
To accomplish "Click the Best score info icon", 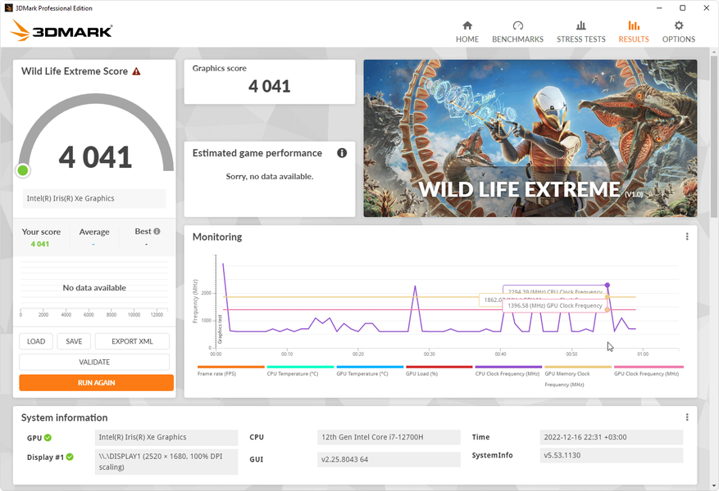I will coord(157,231).
